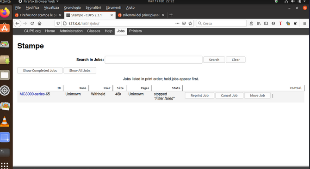Viewport: 310px width, 169px height.
Task: Launch Ubuntu Software from the dock
Action: [x=5, y=28]
